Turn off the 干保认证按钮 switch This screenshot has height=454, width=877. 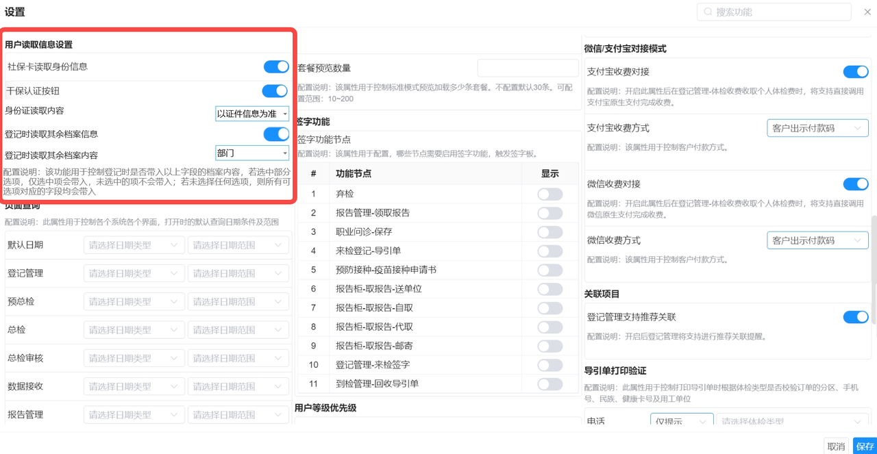[x=275, y=91]
